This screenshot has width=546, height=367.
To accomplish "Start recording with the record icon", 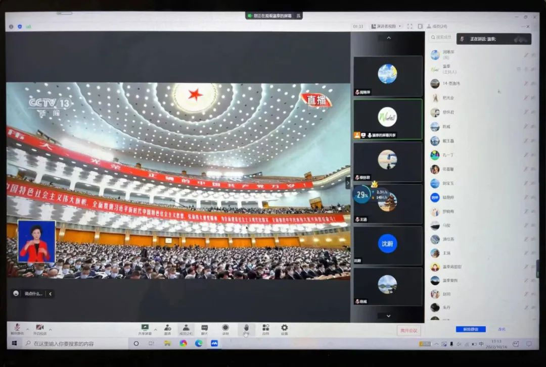I will pyautogui.click(x=225, y=329).
